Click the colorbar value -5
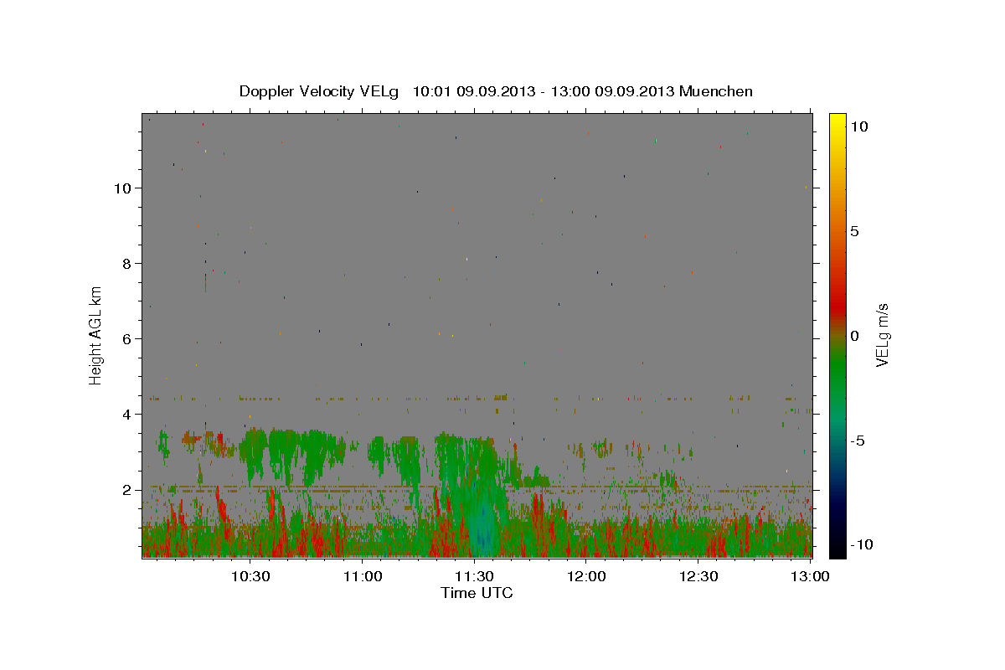This screenshot has width=1005, height=670. [x=857, y=441]
